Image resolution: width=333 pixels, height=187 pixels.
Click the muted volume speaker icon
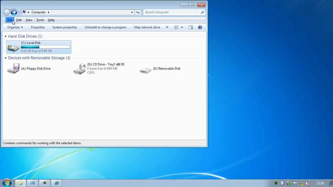pos(308,183)
